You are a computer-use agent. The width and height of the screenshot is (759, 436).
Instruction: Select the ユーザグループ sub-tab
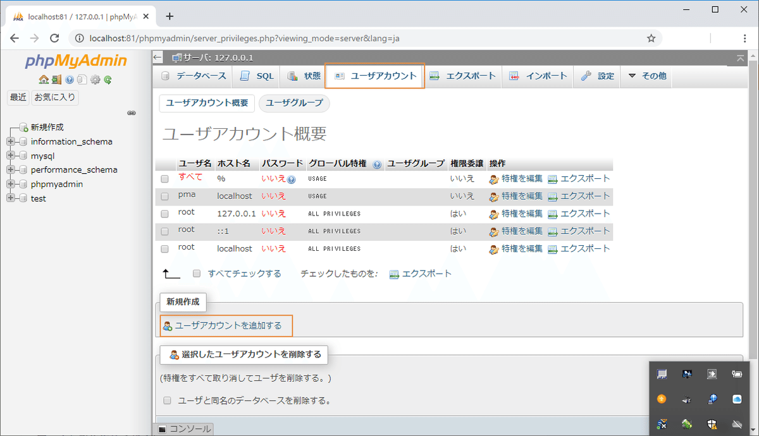(294, 103)
